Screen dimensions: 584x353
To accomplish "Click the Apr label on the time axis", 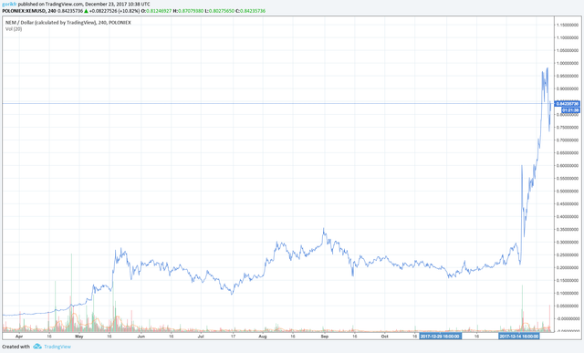I will [x=19, y=337].
